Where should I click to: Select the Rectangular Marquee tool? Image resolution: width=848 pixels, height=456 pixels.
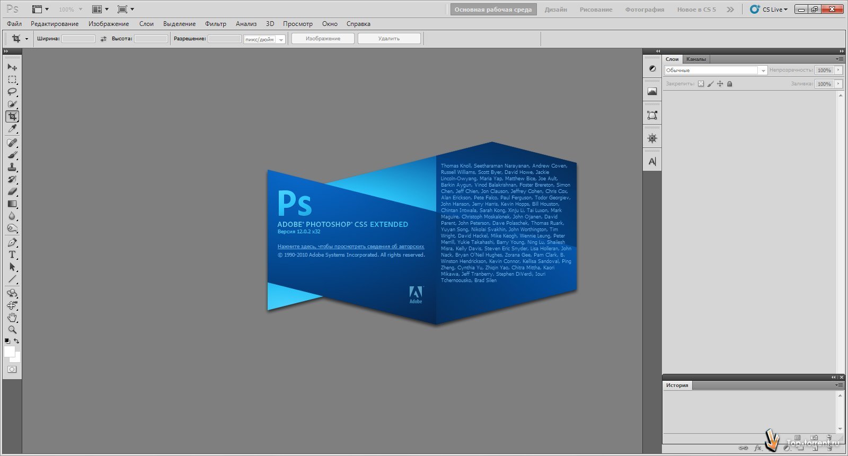tap(12, 80)
